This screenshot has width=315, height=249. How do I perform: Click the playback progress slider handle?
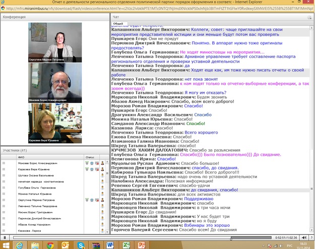[x=231, y=238]
